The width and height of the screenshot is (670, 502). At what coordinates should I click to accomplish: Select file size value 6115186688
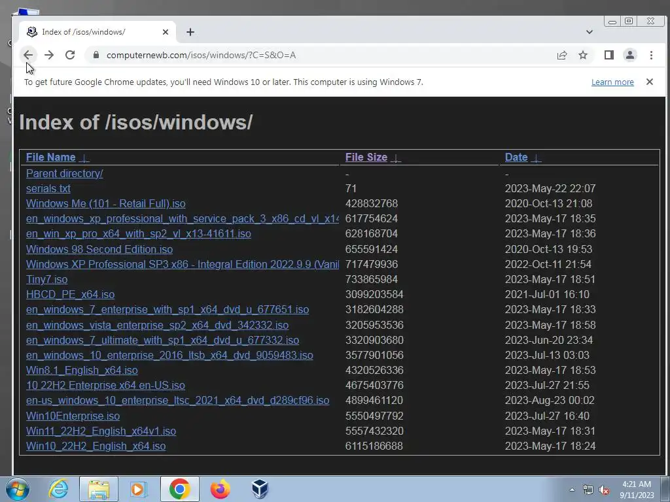point(374,446)
